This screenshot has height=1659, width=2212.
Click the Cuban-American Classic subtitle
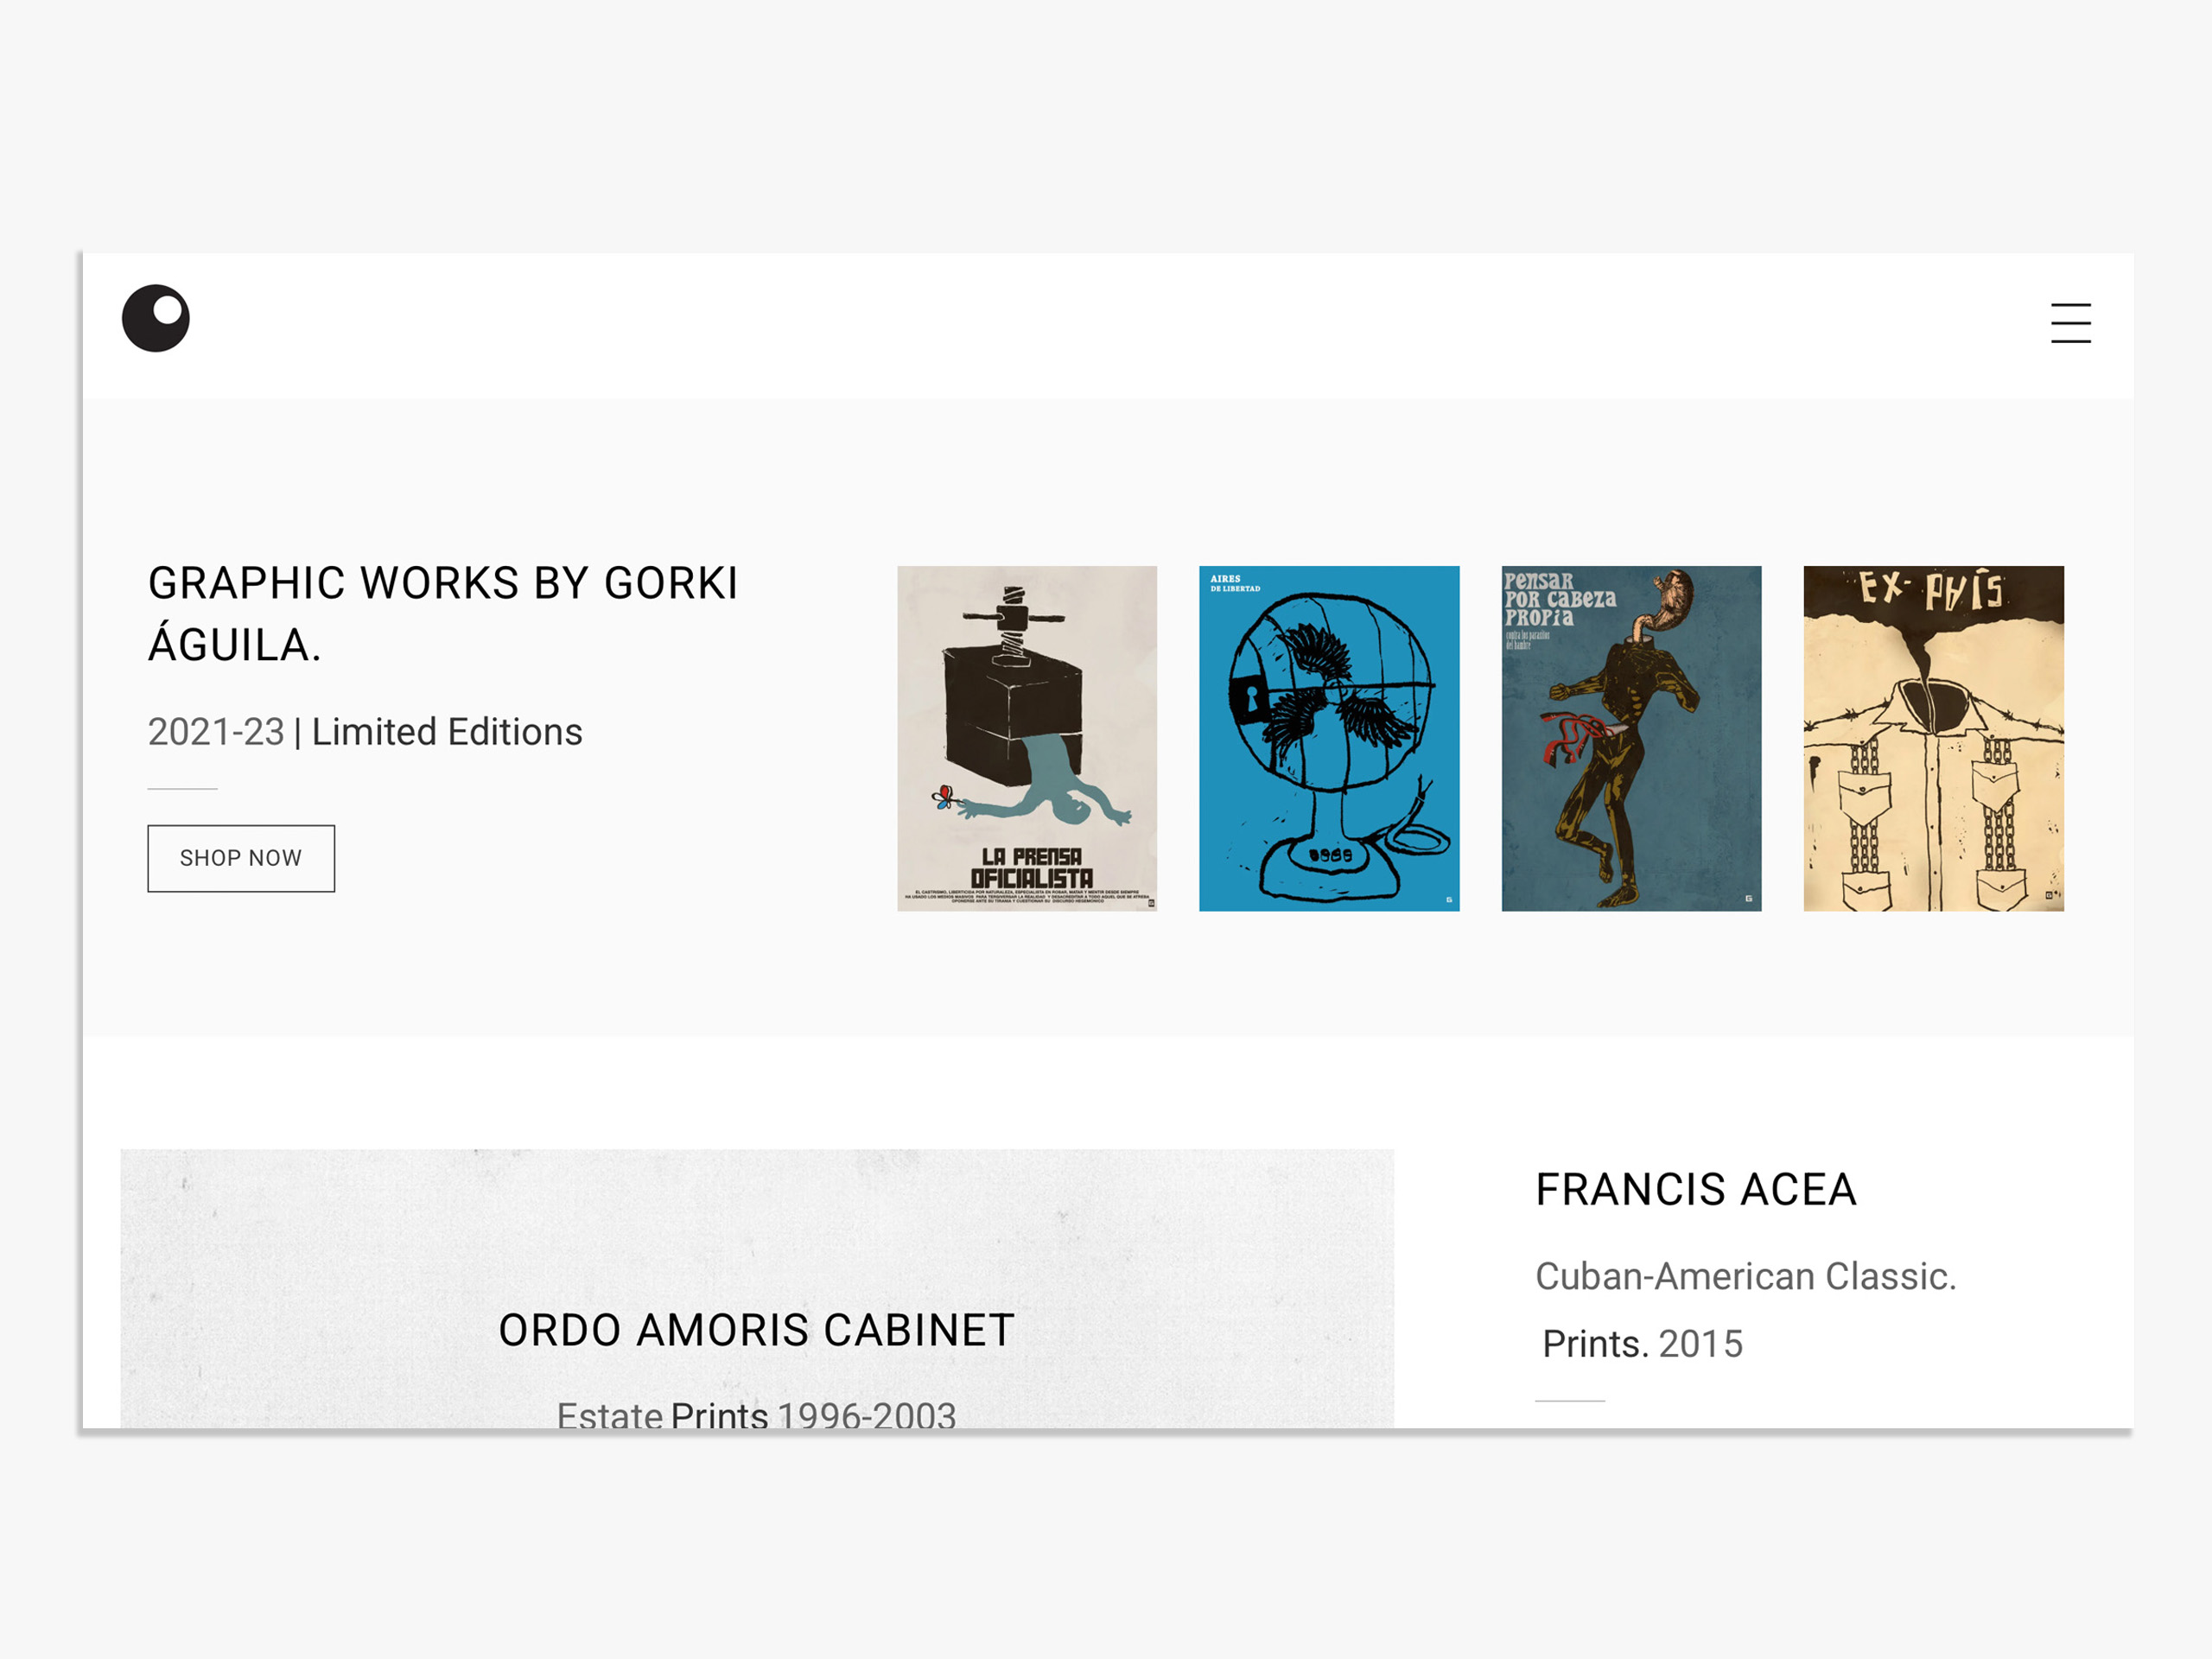pyautogui.click(x=1746, y=1276)
